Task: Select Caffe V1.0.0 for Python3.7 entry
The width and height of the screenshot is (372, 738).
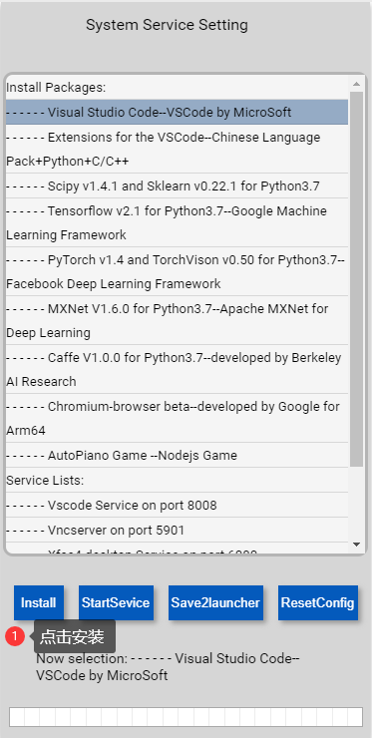Action: tap(178, 369)
